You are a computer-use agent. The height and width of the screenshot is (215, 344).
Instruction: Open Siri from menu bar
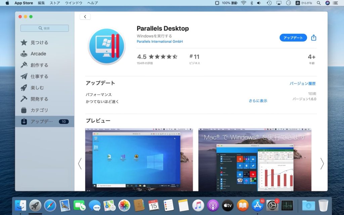(327, 3)
